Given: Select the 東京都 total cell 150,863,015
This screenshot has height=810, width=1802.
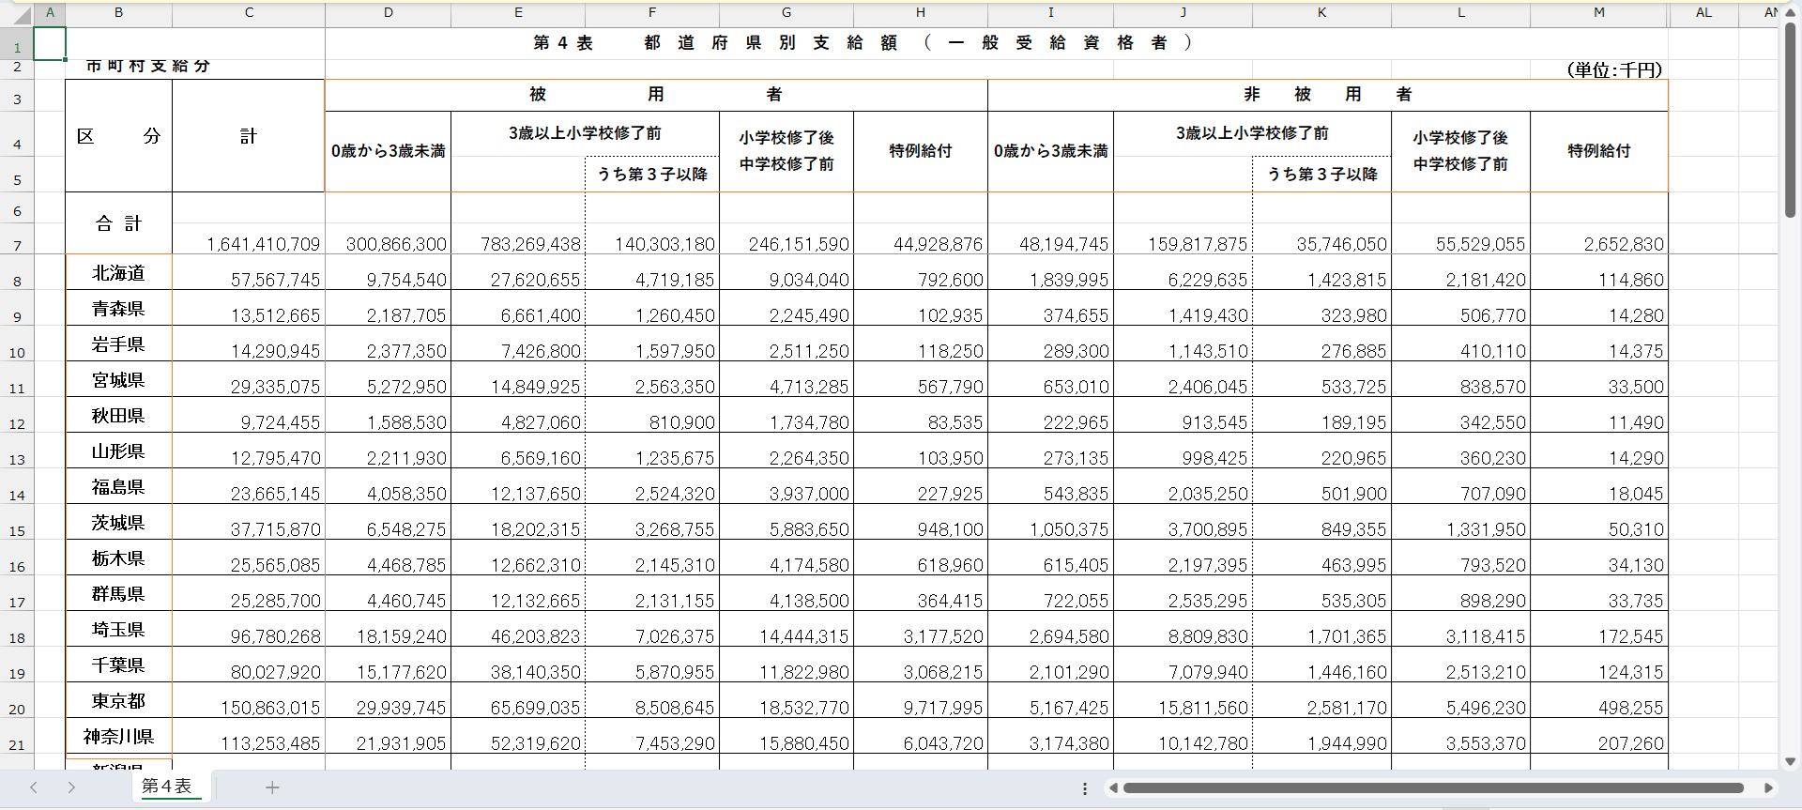Looking at the screenshot, I should 249,707.
